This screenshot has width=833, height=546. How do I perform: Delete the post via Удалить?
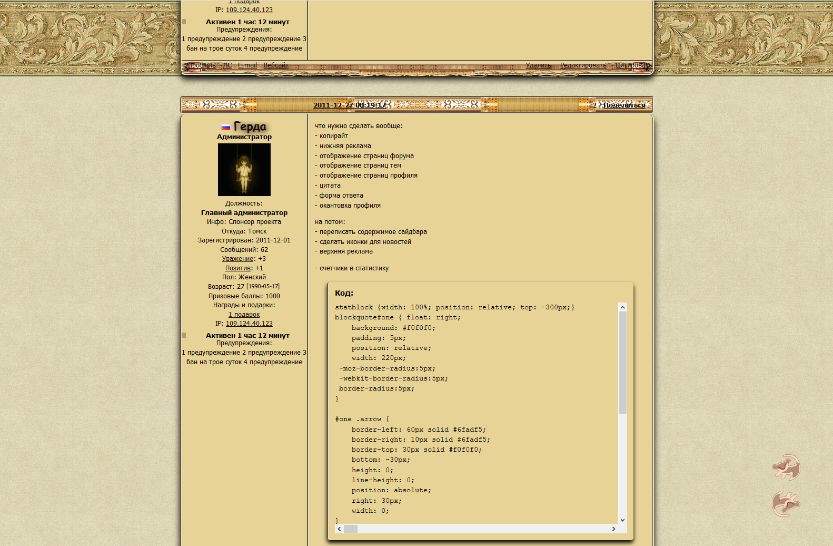pos(538,65)
